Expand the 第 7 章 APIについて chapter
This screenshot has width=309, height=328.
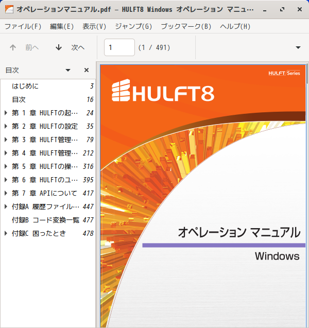6,193
